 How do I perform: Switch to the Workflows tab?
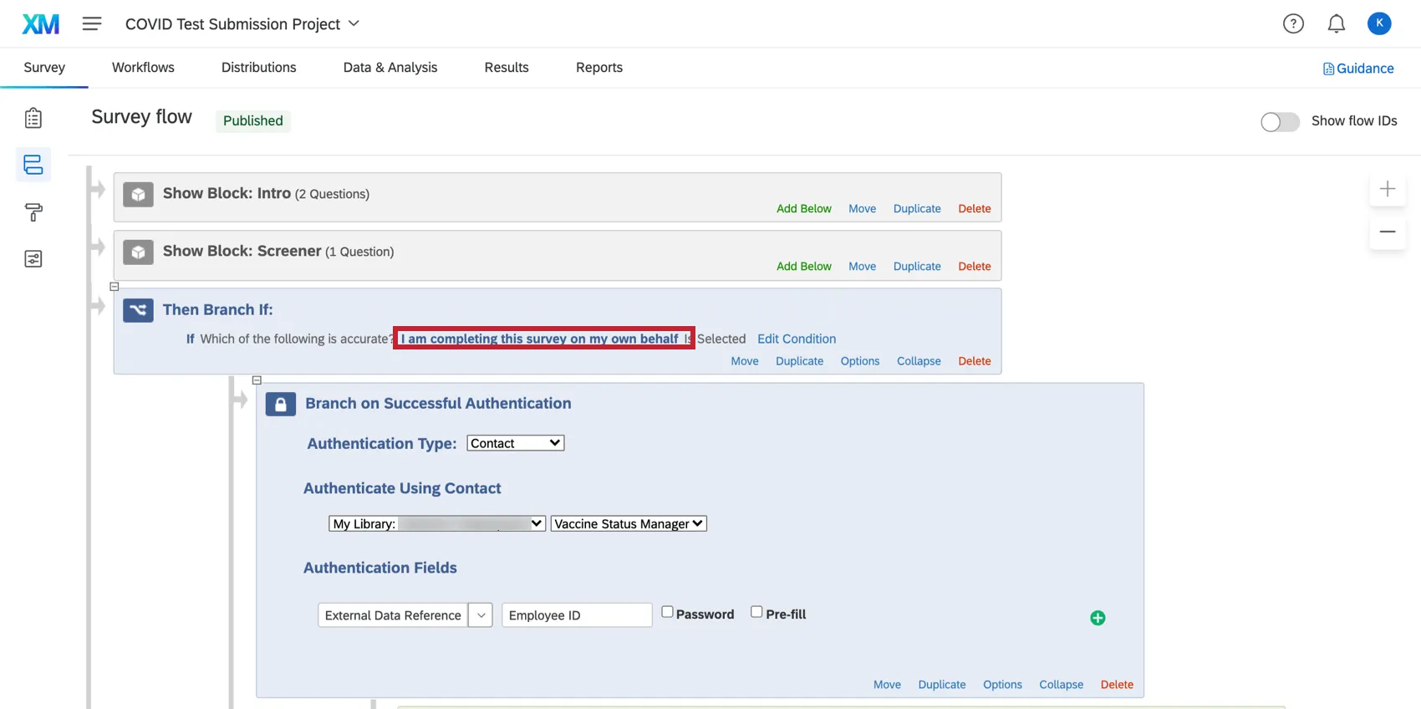click(x=143, y=68)
